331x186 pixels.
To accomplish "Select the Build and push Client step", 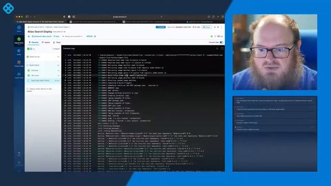I will [x=43, y=81].
